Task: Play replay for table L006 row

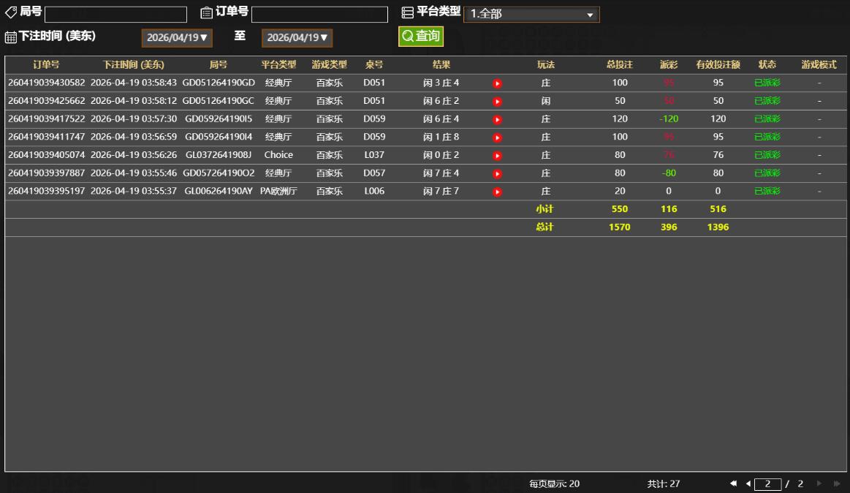Action: coord(497,192)
